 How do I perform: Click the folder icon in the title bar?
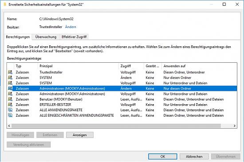coord(5,4)
